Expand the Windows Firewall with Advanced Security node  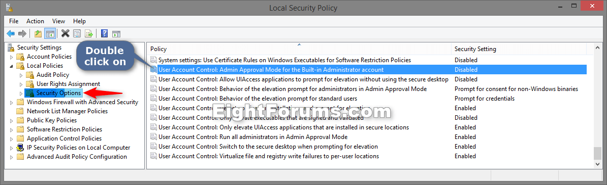pyautogui.click(x=12, y=103)
